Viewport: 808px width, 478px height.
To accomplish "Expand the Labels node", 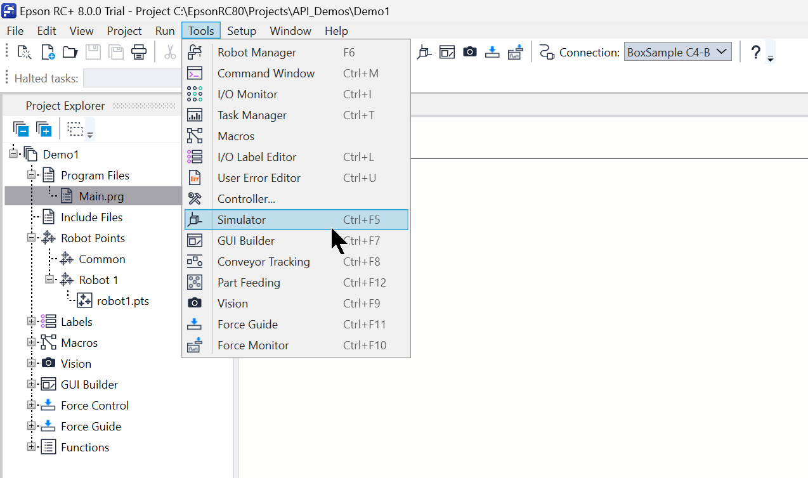I will [x=31, y=321].
